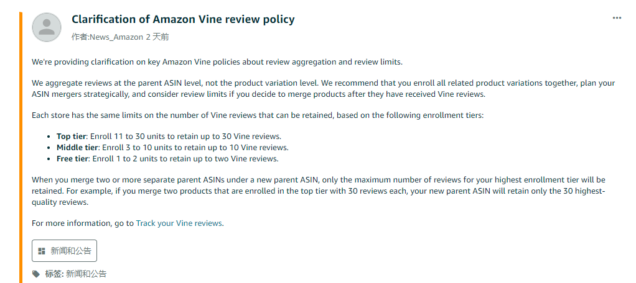Click the paragraph starting We aggregate reviews
The width and height of the screenshot is (636, 283).
coord(323,89)
